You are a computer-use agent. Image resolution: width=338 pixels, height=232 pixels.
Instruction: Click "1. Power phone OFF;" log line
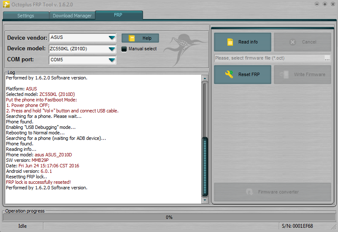click(28, 105)
